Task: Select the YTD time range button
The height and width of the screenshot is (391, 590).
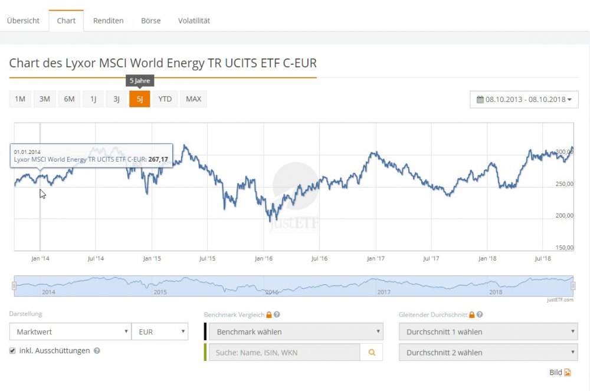Action: pos(165,99)
